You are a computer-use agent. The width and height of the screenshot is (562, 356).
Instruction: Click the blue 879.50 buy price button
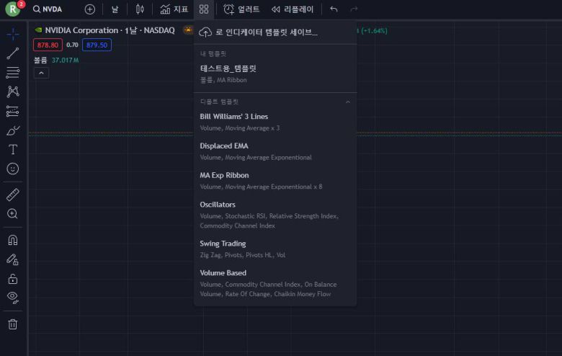click(x=97, y=45)
